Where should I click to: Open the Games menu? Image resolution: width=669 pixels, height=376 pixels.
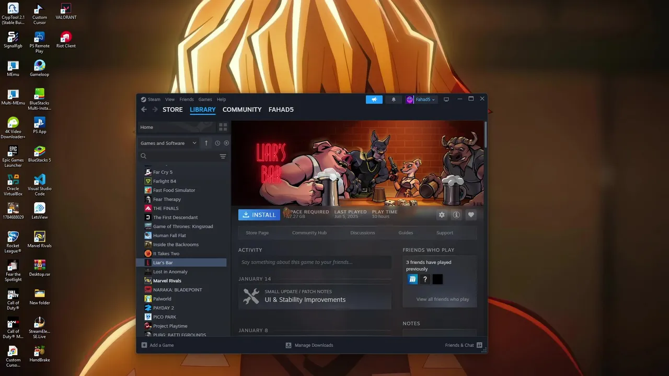click(x=205, y=99)
